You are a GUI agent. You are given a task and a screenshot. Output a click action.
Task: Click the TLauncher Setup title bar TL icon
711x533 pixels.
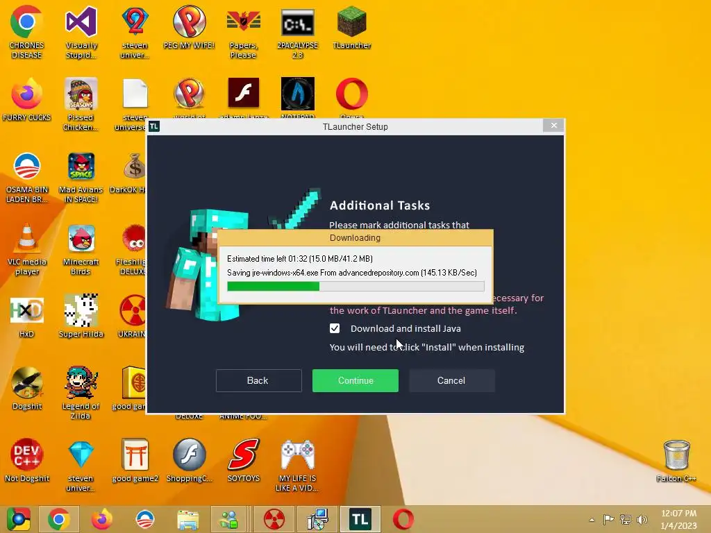[154, 126]
